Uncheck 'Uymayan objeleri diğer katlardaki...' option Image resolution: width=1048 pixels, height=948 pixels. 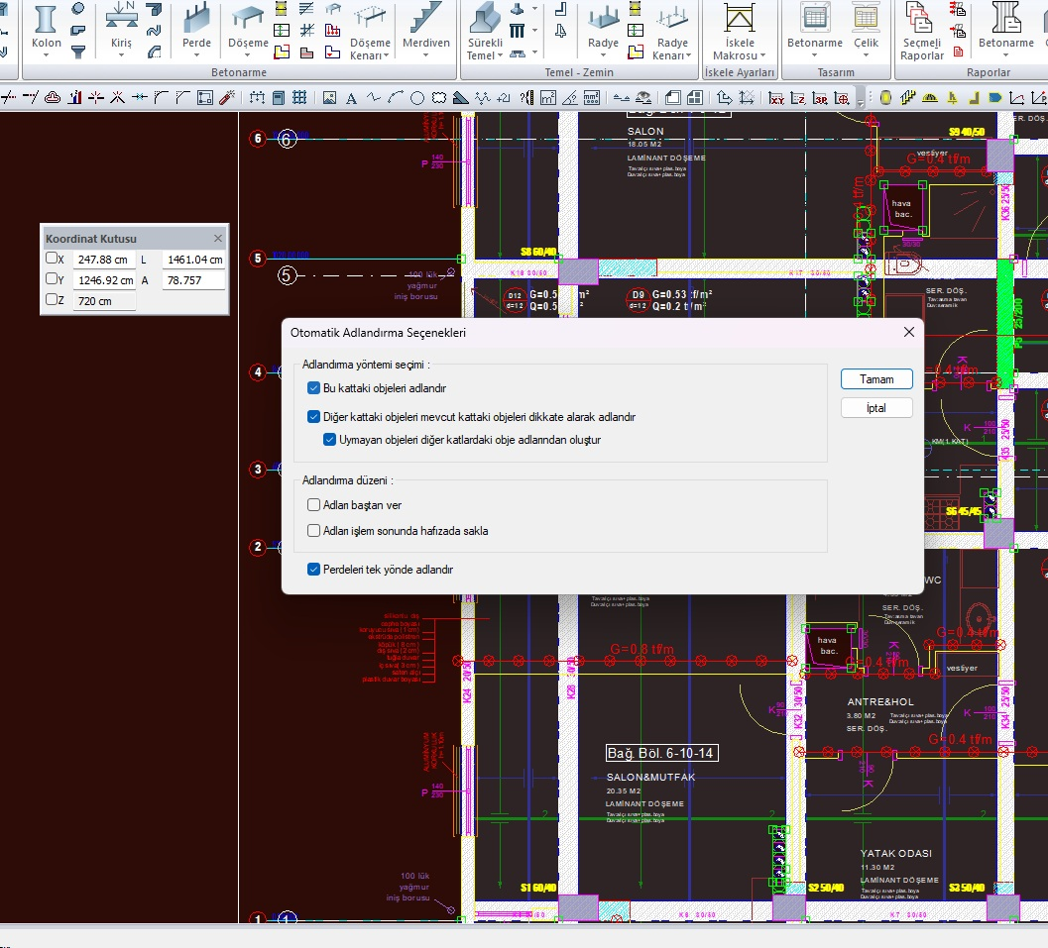pos(329,439)
